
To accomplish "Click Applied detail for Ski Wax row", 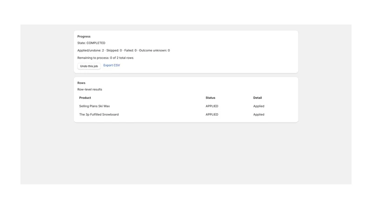I will 259,106.
